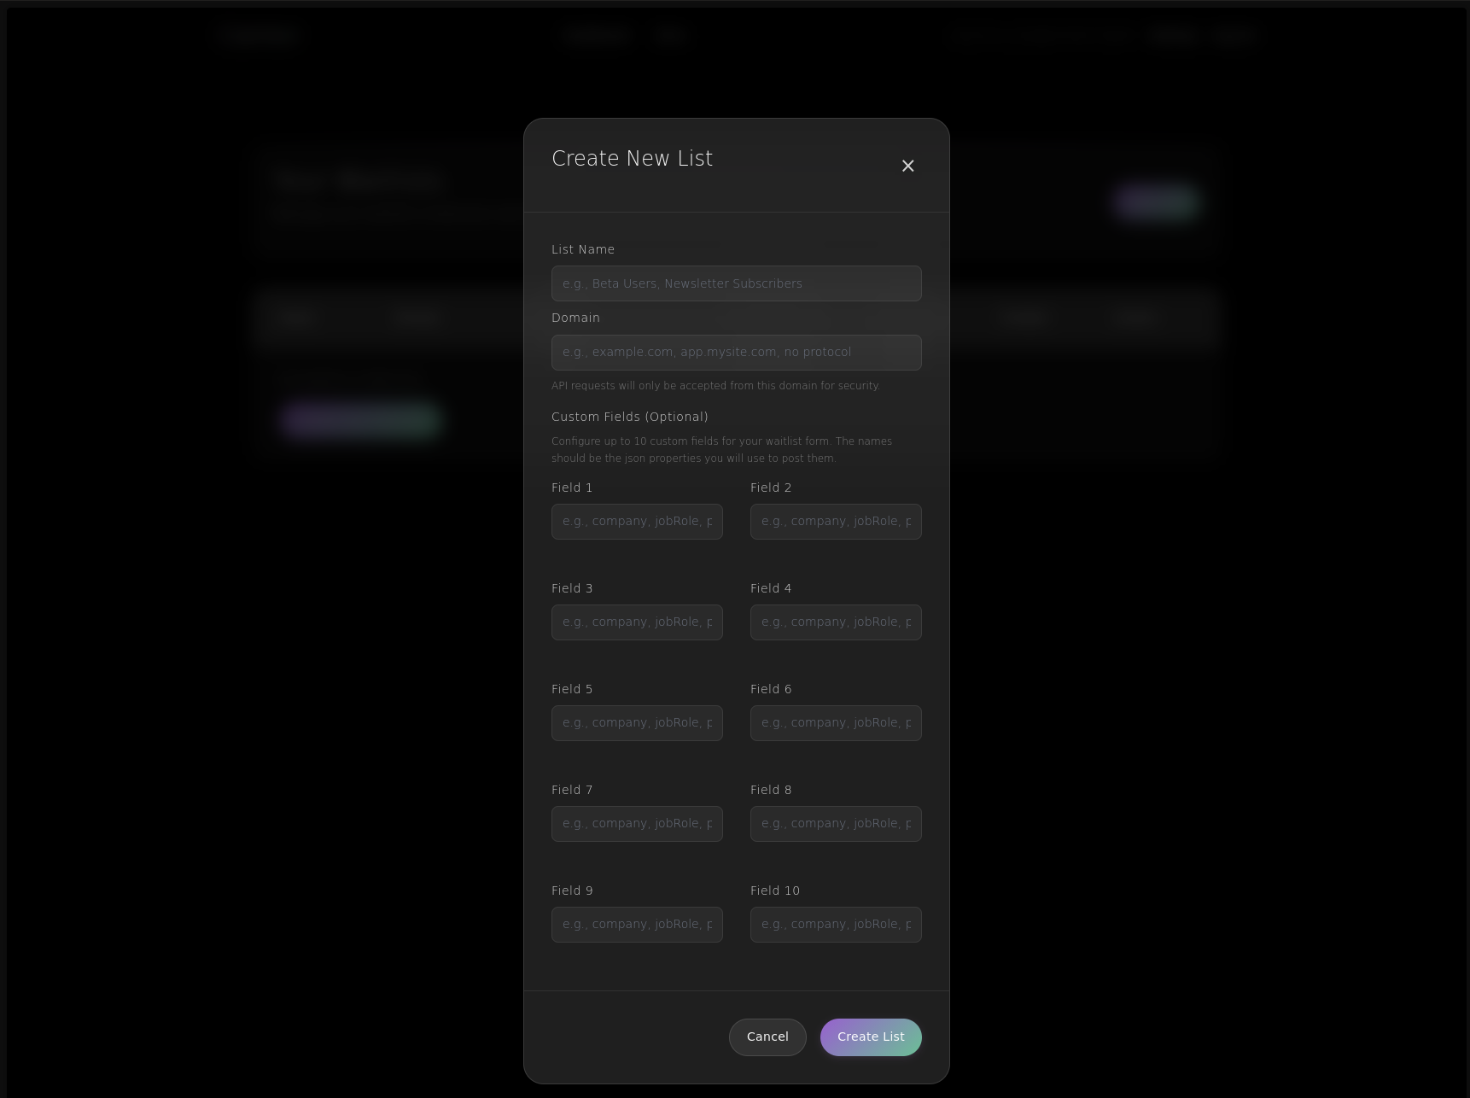Viewport: 1470px width, 1098px height.
Task: Choose the Field 9 text input
Action: (x=637, y=925)
